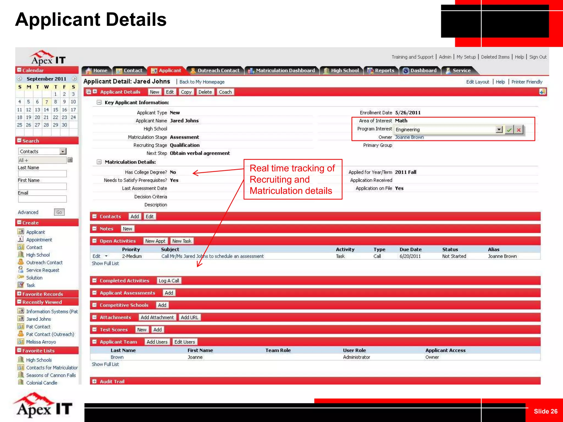
Task: Click the Melissa Arroyo contact icon
Action: coord(21,342)
